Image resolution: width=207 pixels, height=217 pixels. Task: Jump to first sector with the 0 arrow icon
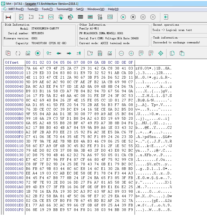click(49, 53)
